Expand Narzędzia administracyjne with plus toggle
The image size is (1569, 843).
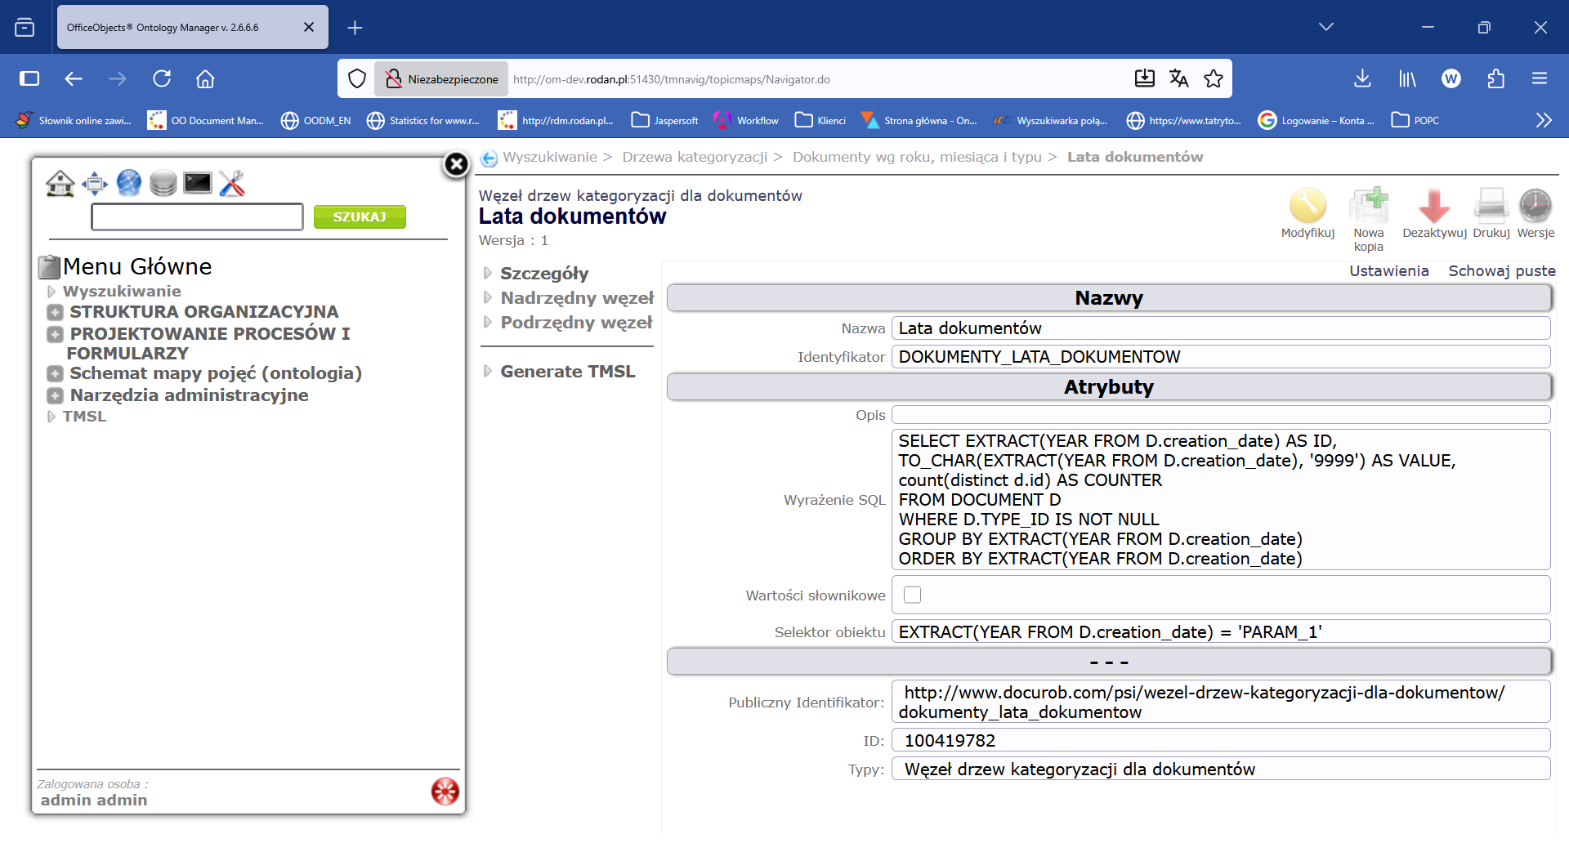pos(55,395)
